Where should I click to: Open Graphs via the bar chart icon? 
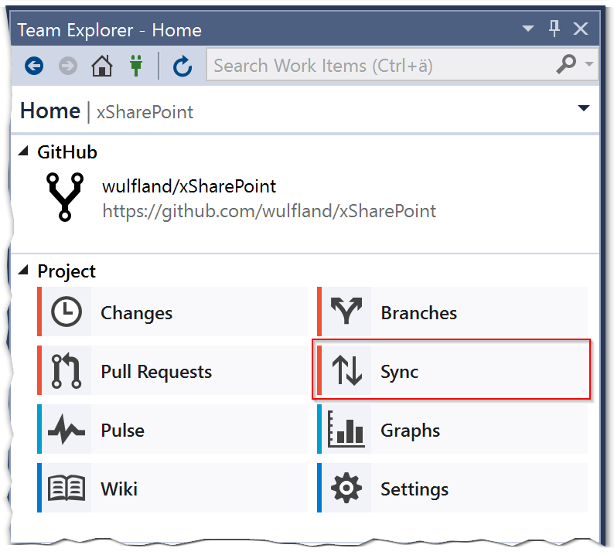tap(346, 431)
